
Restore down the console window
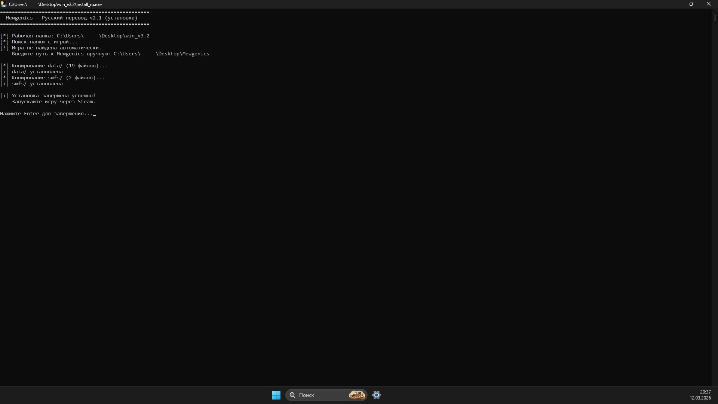691,4
